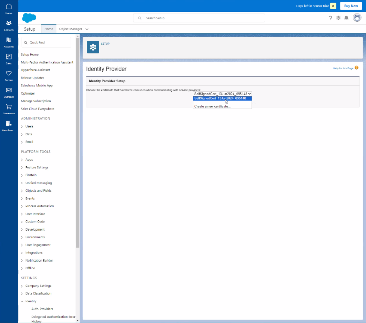Expand Process Automation

coord(22,206)
